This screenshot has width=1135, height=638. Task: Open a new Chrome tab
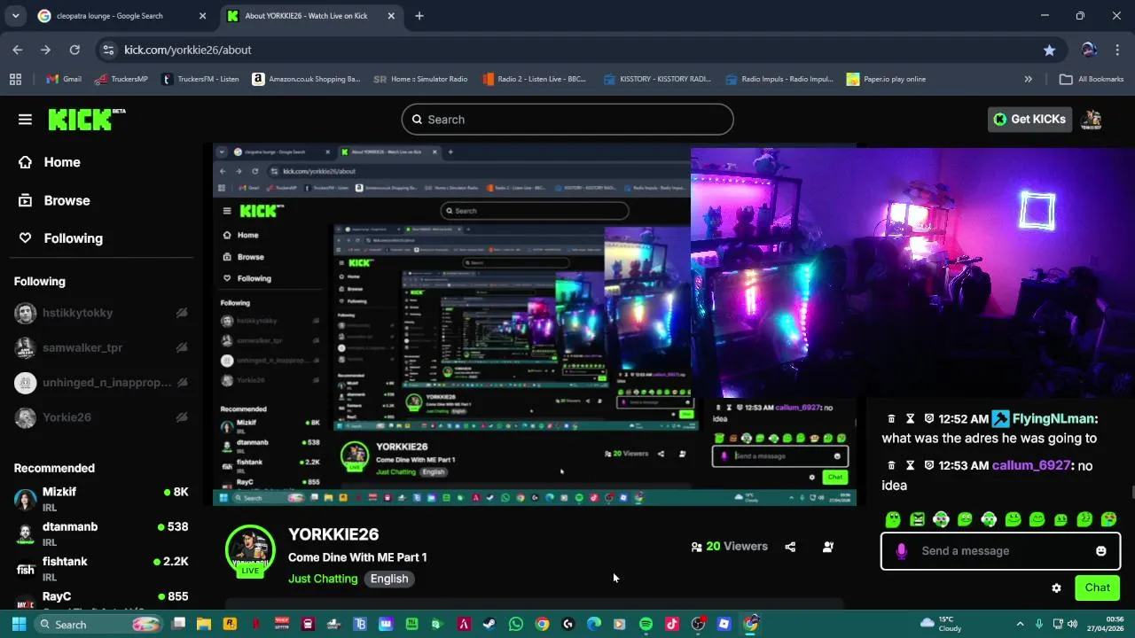[419, 16]
